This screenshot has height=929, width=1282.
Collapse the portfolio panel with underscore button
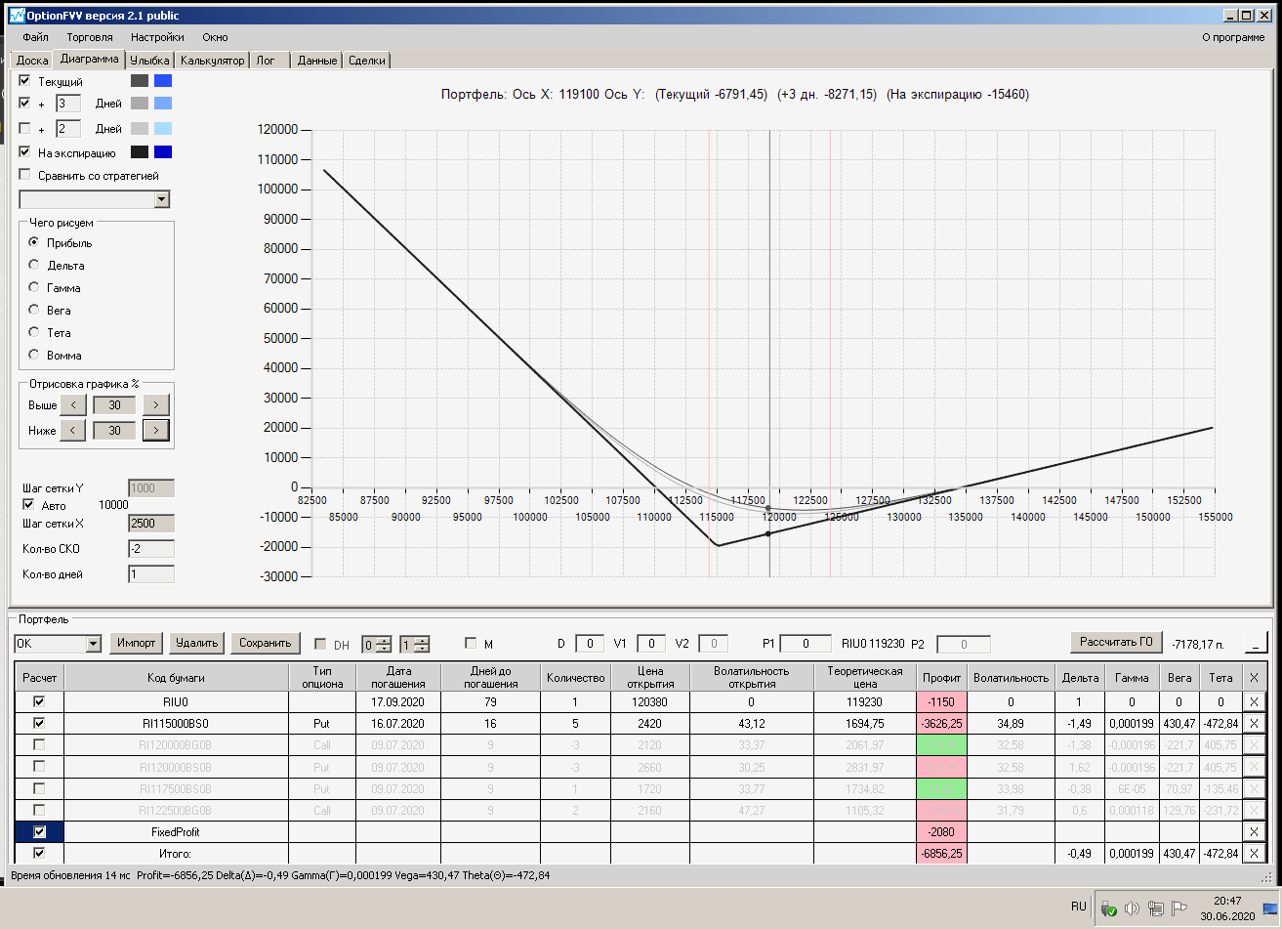(x=1255, y=642)
